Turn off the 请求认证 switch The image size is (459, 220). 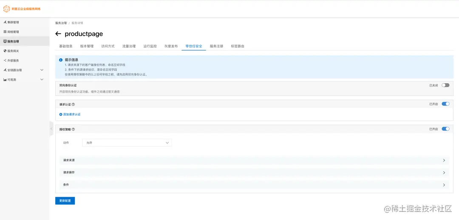coord(445,104)
